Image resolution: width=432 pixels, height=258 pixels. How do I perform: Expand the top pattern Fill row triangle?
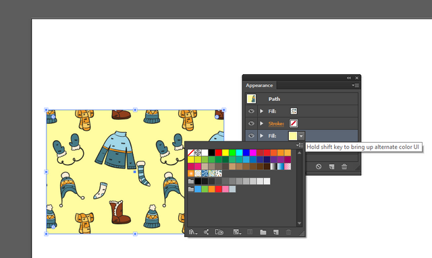tap(261, 111)
